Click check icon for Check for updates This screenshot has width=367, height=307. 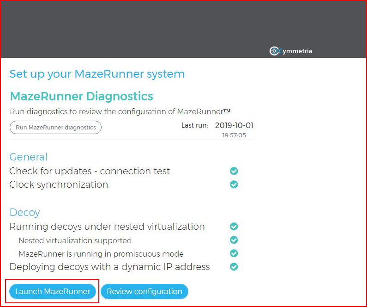234,171
